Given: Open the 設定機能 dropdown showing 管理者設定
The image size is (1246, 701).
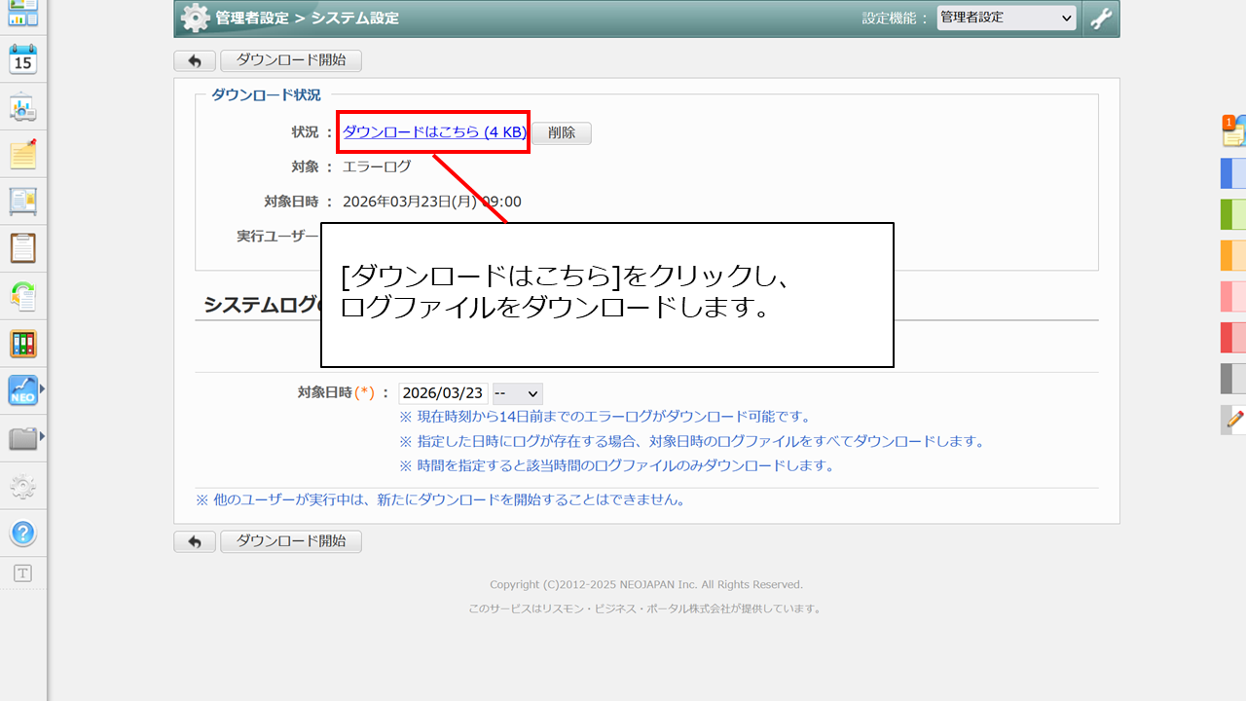Looking at the screenshot, I should tap(1007, 18).
